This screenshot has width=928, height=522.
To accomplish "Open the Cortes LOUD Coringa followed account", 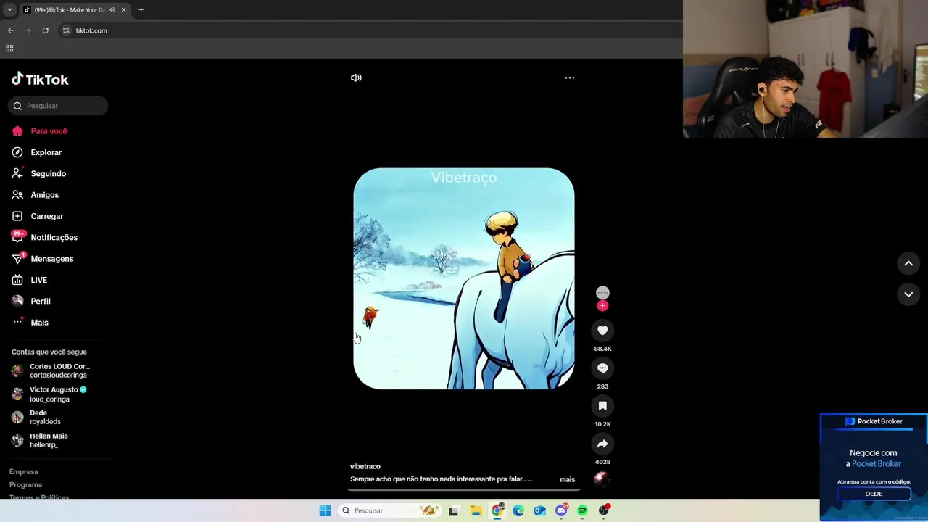I will (51, 370).
